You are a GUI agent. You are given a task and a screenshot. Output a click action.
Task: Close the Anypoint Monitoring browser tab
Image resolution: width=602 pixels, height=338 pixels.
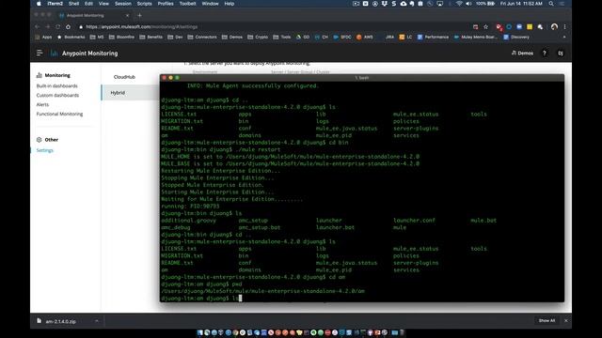point(128,15)
